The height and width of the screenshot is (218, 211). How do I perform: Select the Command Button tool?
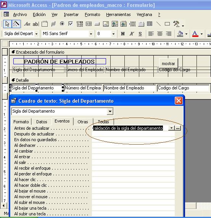tap(97, 24)
